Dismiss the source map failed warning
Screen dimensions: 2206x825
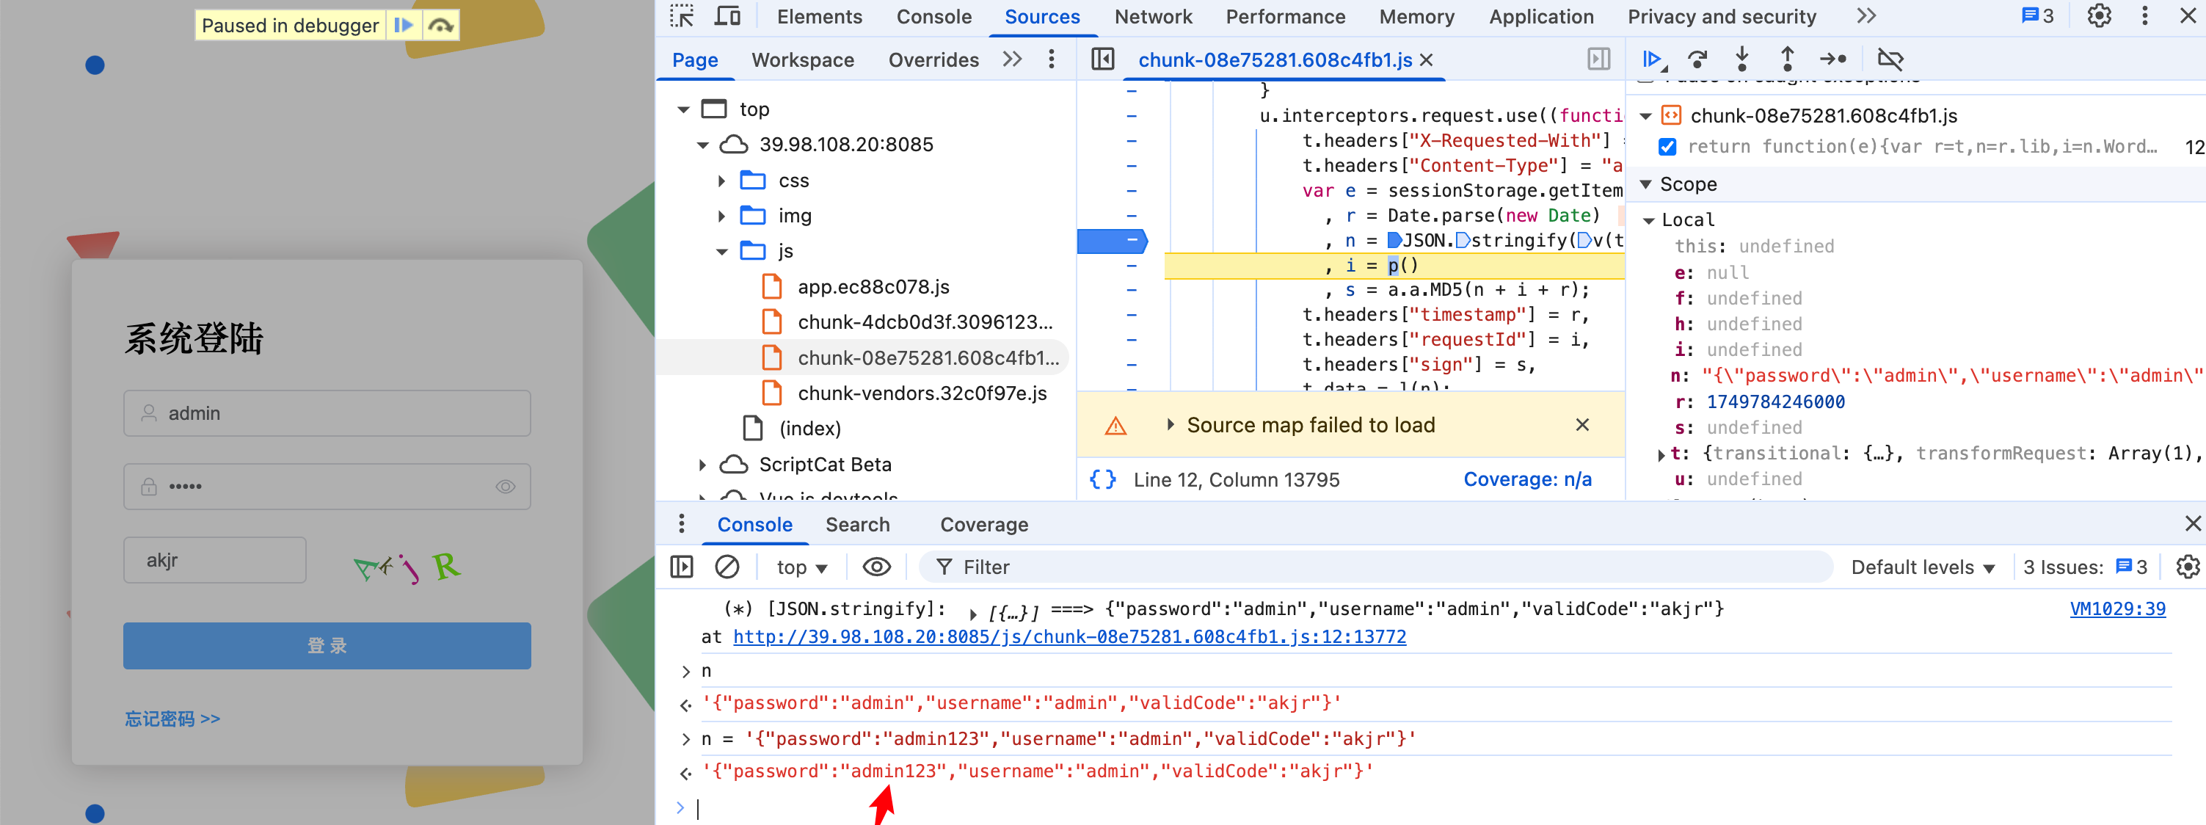point(1581,425)
